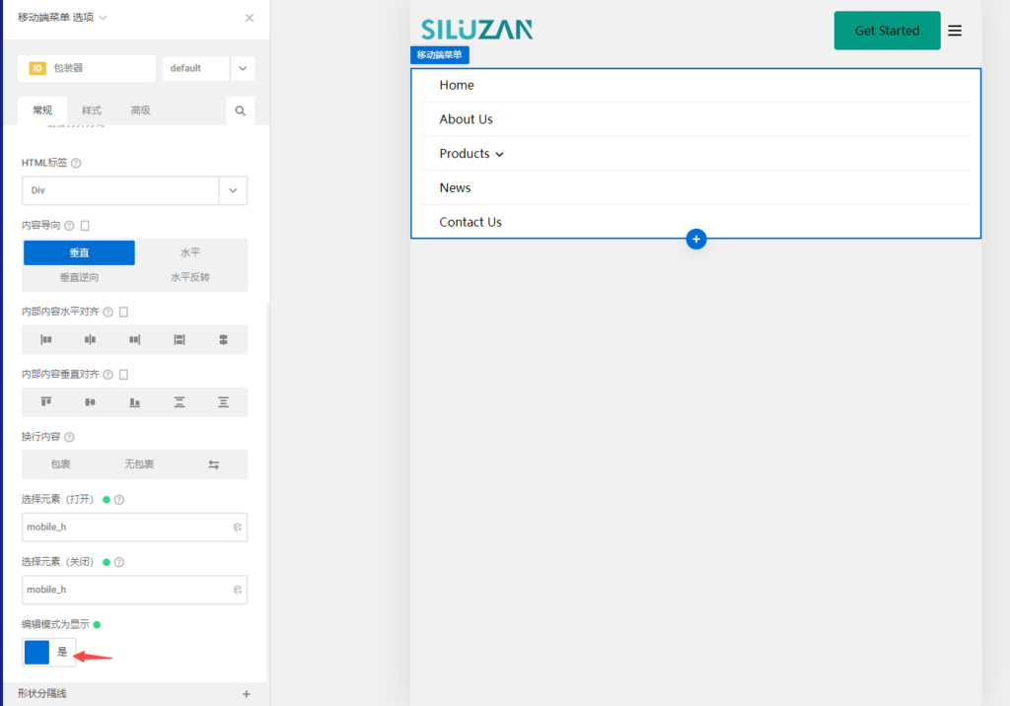Click the About Us menu link

(x=466, y=119)
